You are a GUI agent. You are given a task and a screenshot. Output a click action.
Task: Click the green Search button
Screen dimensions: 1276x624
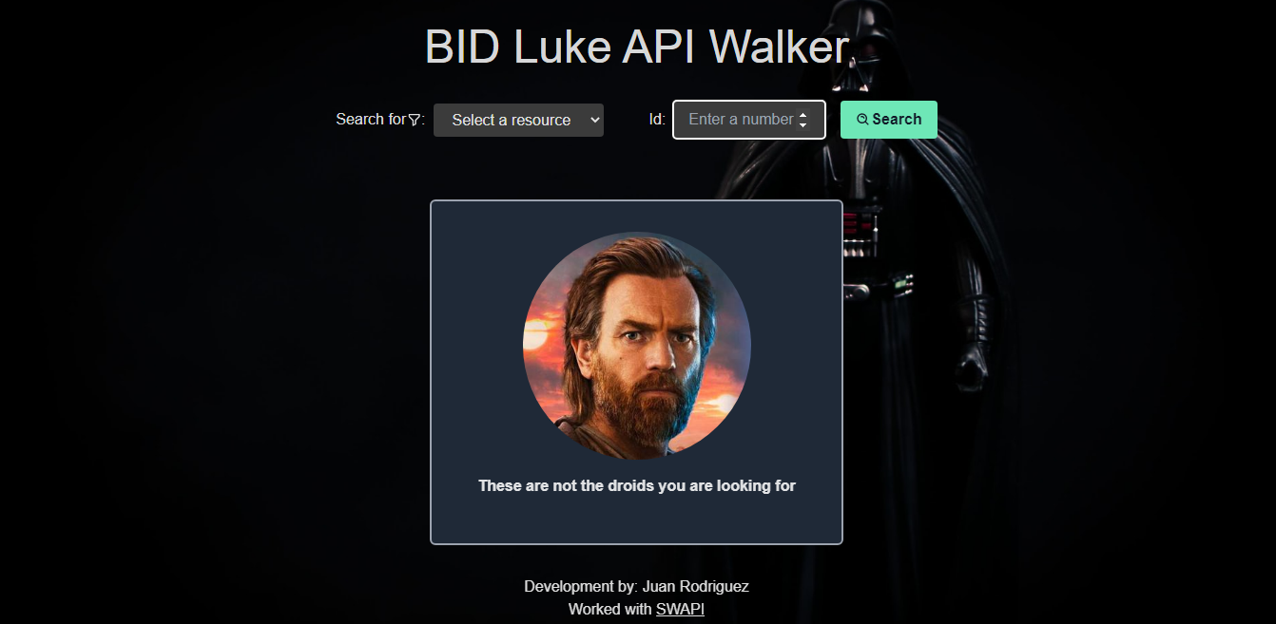pos(889,120)
